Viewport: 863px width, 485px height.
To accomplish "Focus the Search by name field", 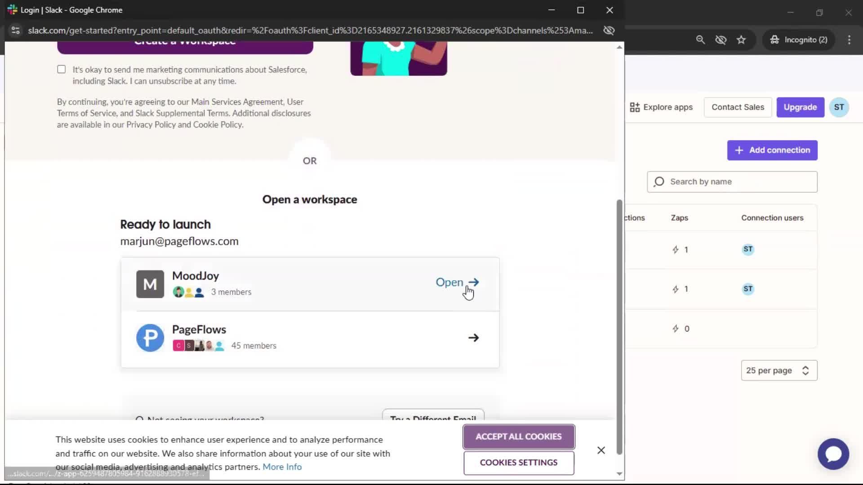I will 732,182.
